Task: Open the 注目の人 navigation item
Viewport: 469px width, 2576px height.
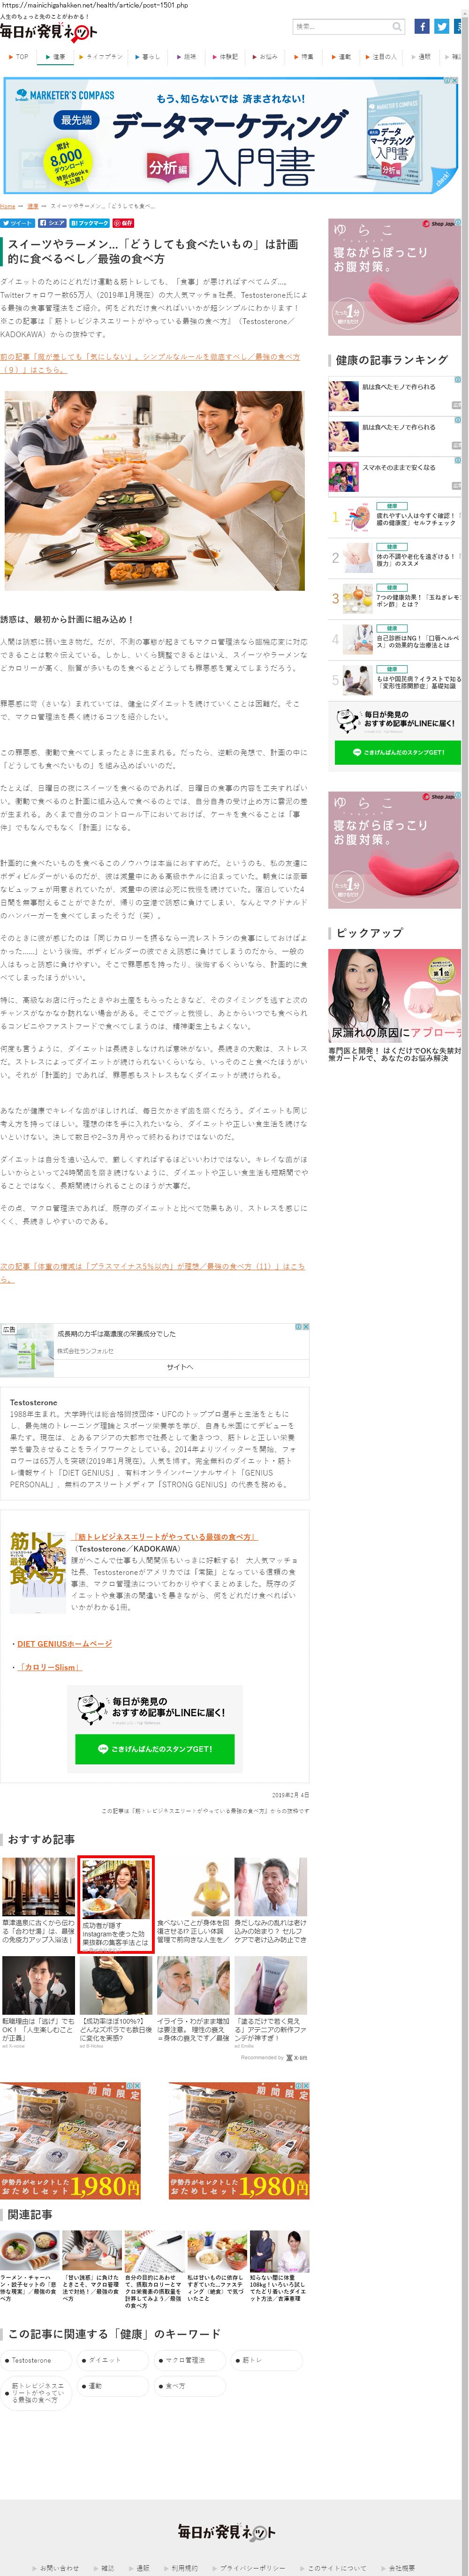Action: click(381, 57)
